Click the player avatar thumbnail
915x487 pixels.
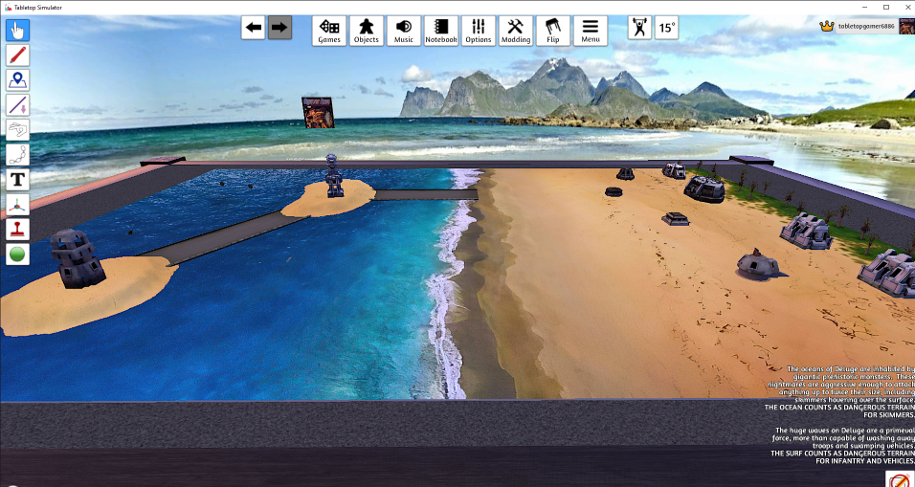tap(906, 26)
